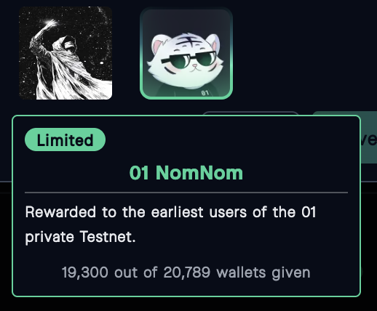Click the 01 NomNom badge title
Viewport: 377px width, 311px height.
[x=186, y=173]
